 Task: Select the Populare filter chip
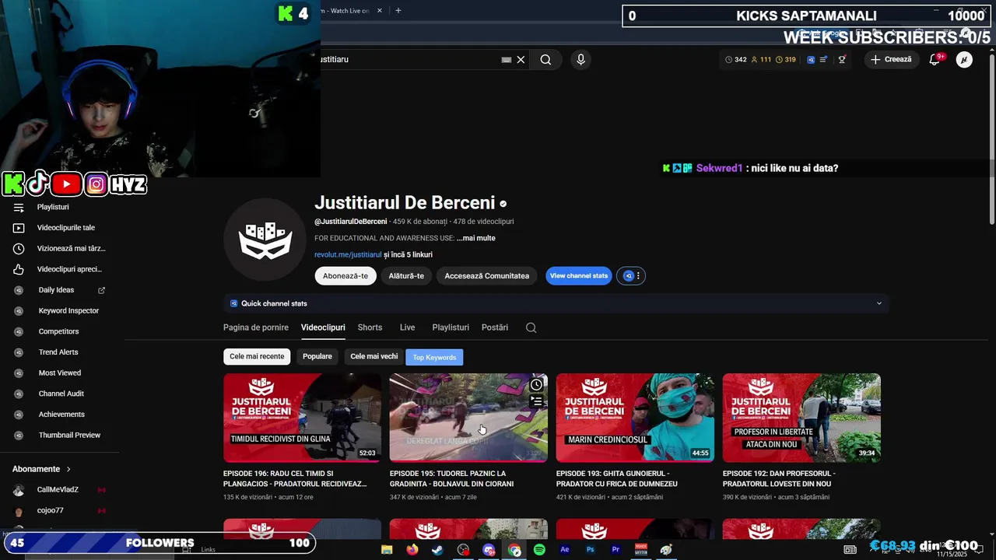[317, 356]
